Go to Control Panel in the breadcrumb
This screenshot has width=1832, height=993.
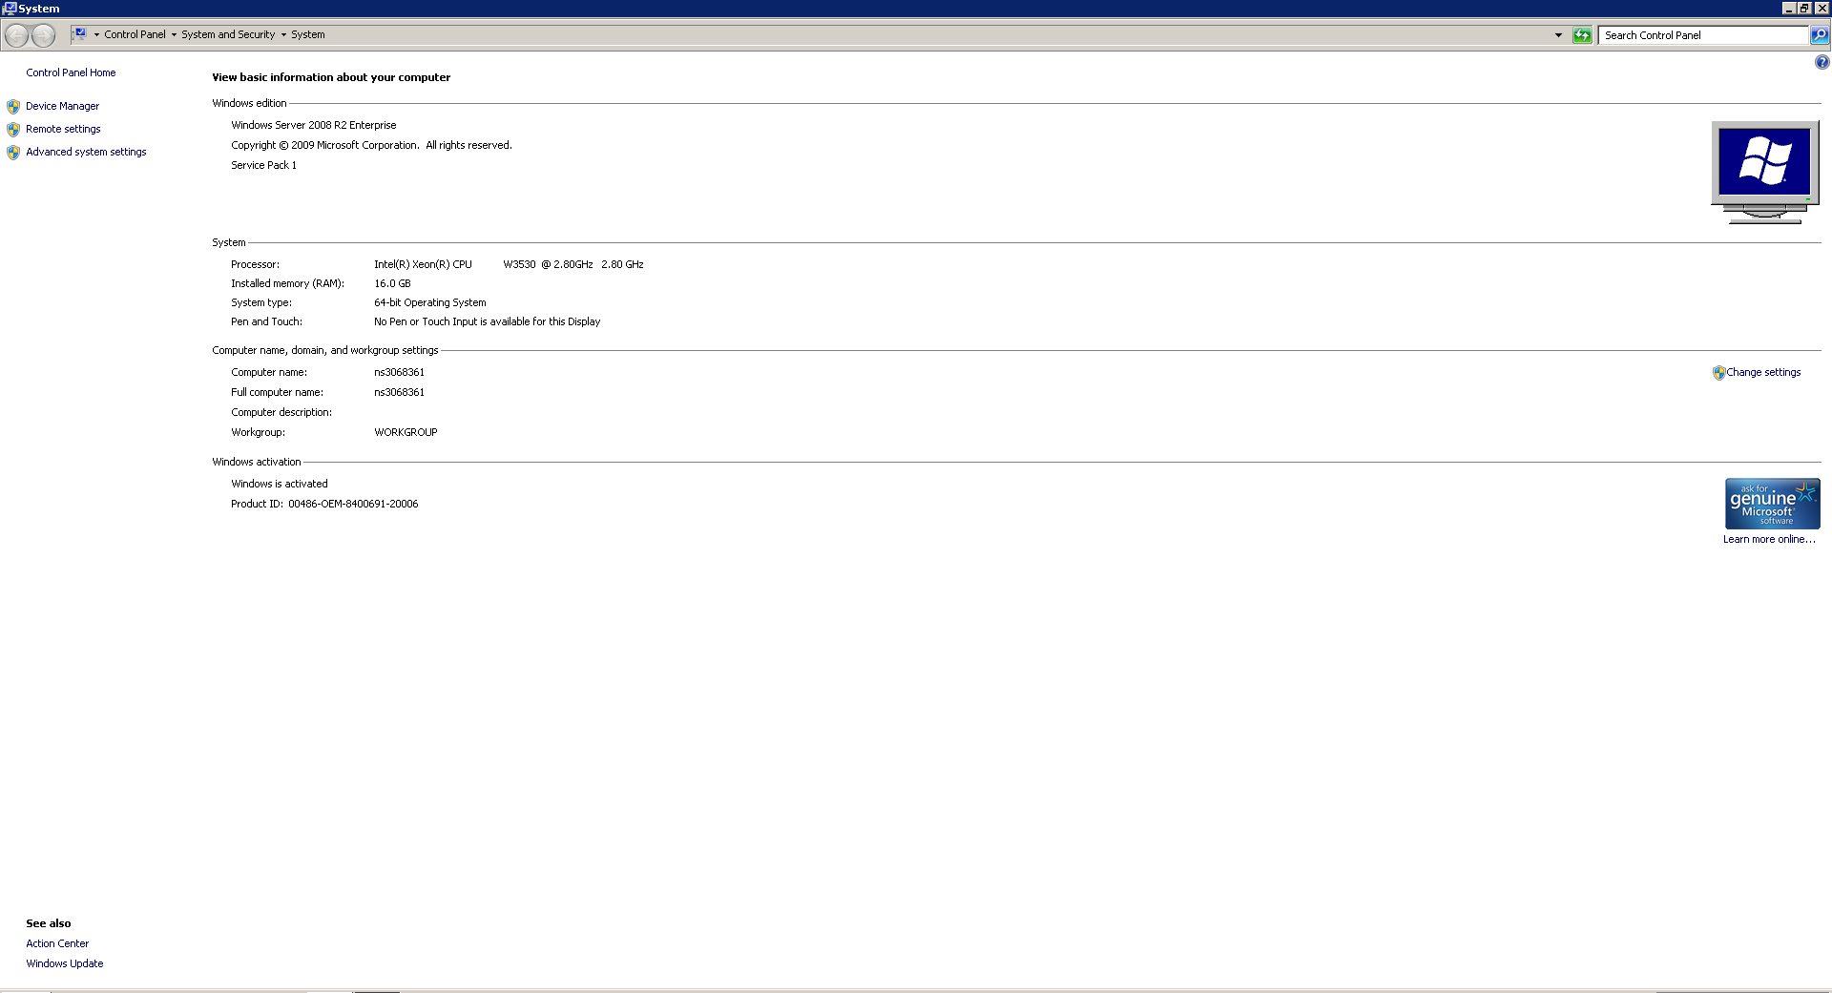[x=135, y=34]
